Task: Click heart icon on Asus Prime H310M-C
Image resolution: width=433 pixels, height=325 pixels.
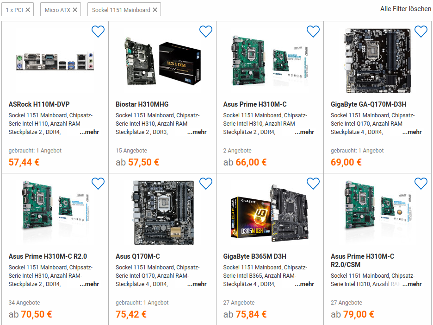Action: 313,32
